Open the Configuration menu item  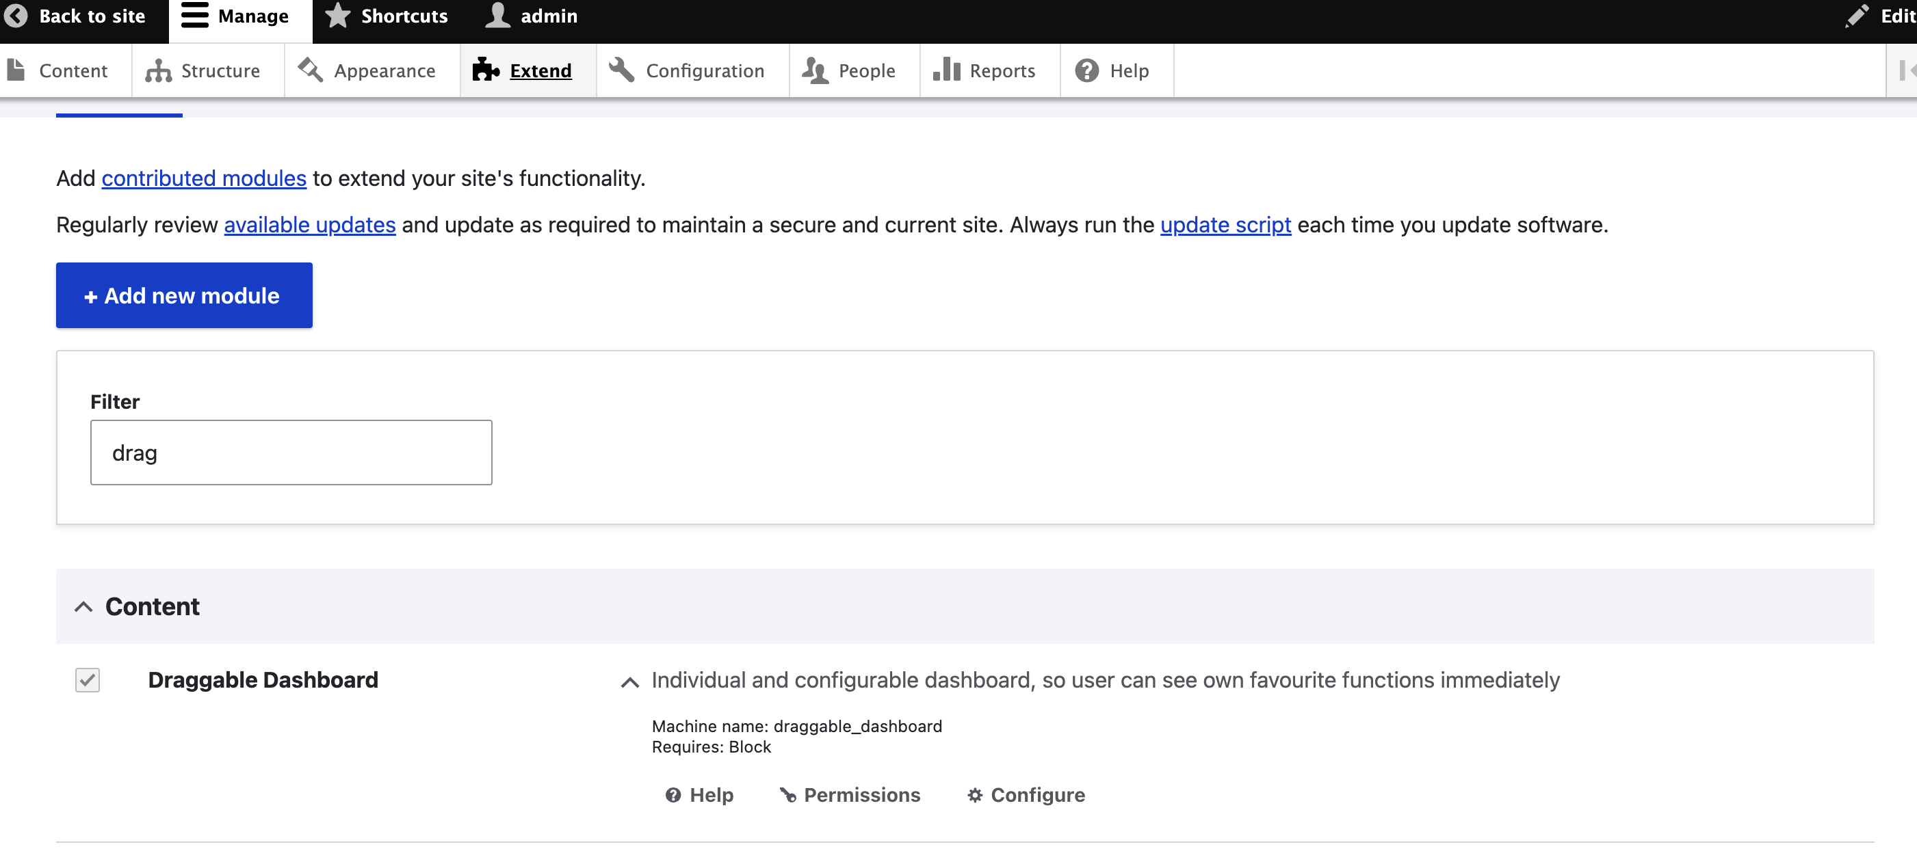(x=704, y=70)
